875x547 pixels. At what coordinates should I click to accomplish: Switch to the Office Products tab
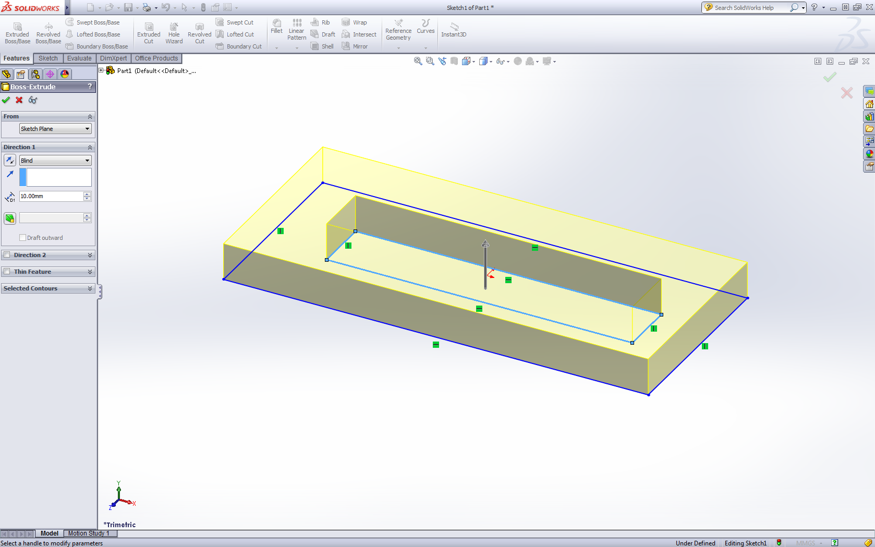tap(156, 58)
